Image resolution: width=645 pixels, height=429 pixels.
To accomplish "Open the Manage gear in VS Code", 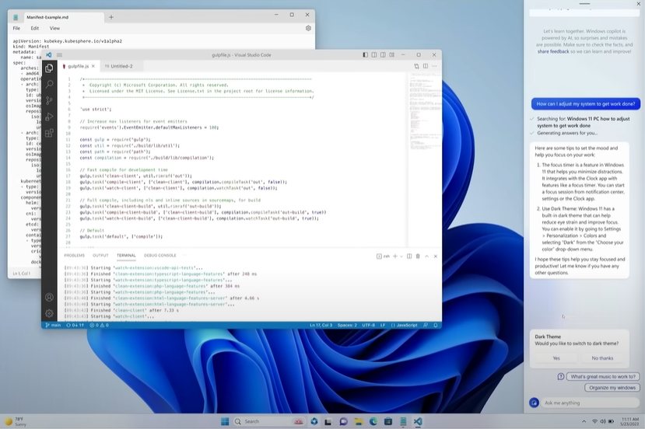I will coord(49,313).
